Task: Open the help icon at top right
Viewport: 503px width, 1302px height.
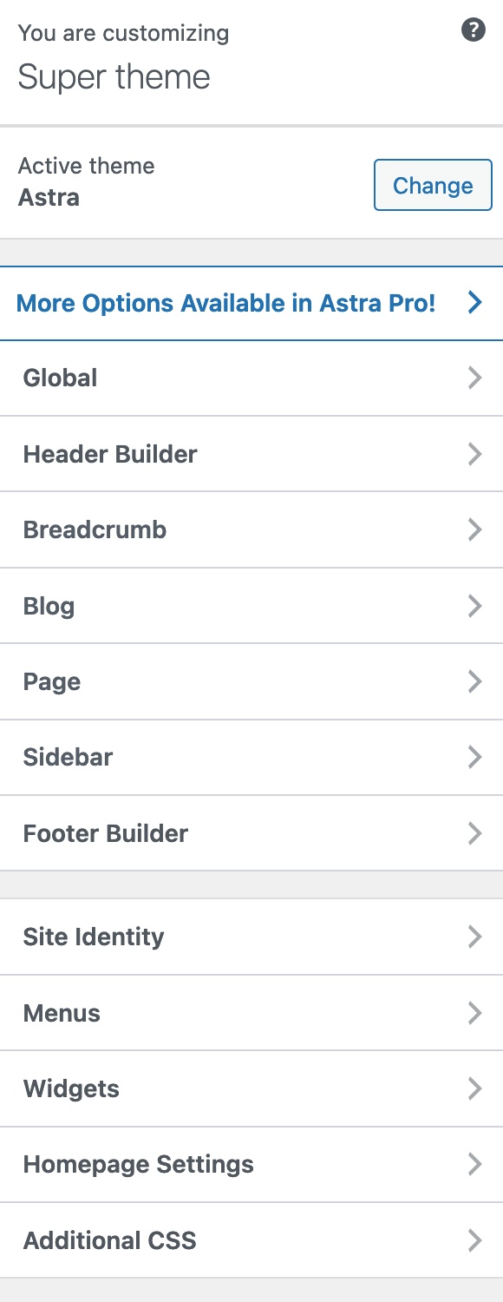Action: pos(474,29)
